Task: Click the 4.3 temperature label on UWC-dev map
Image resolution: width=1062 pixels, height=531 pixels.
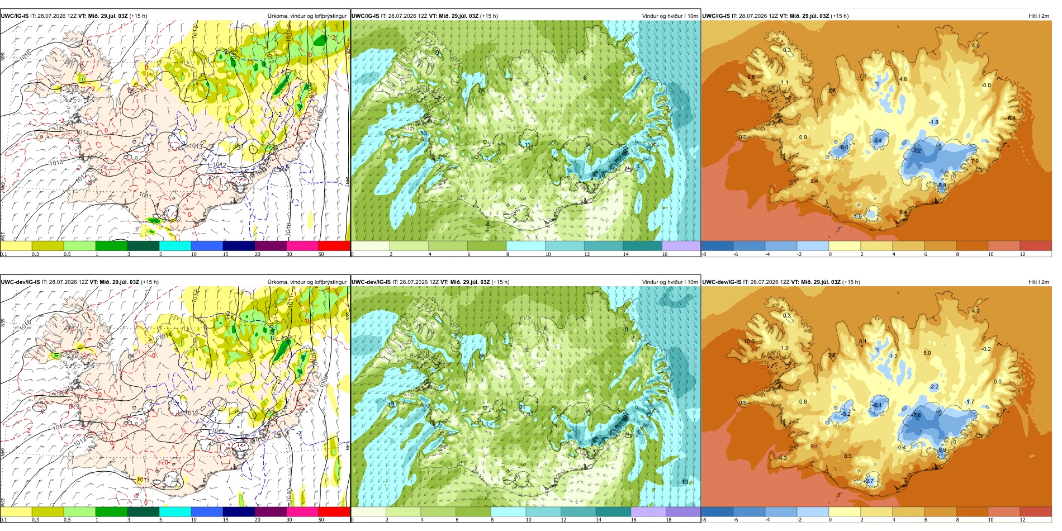Action: pos(783,458)
